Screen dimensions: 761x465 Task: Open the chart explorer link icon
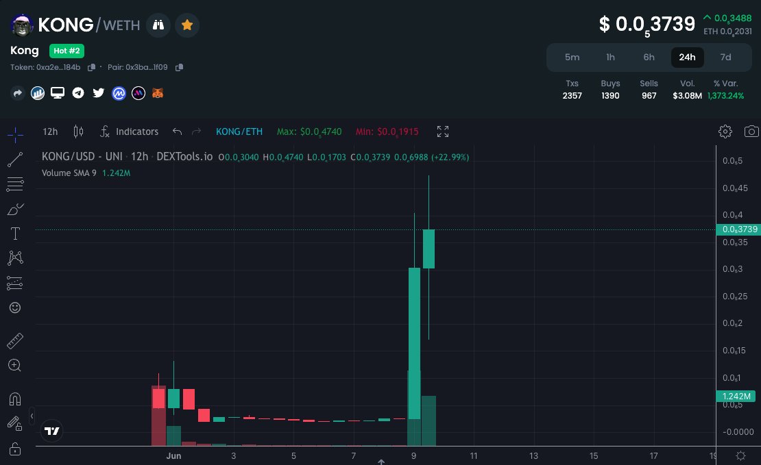tap(38, 93)
